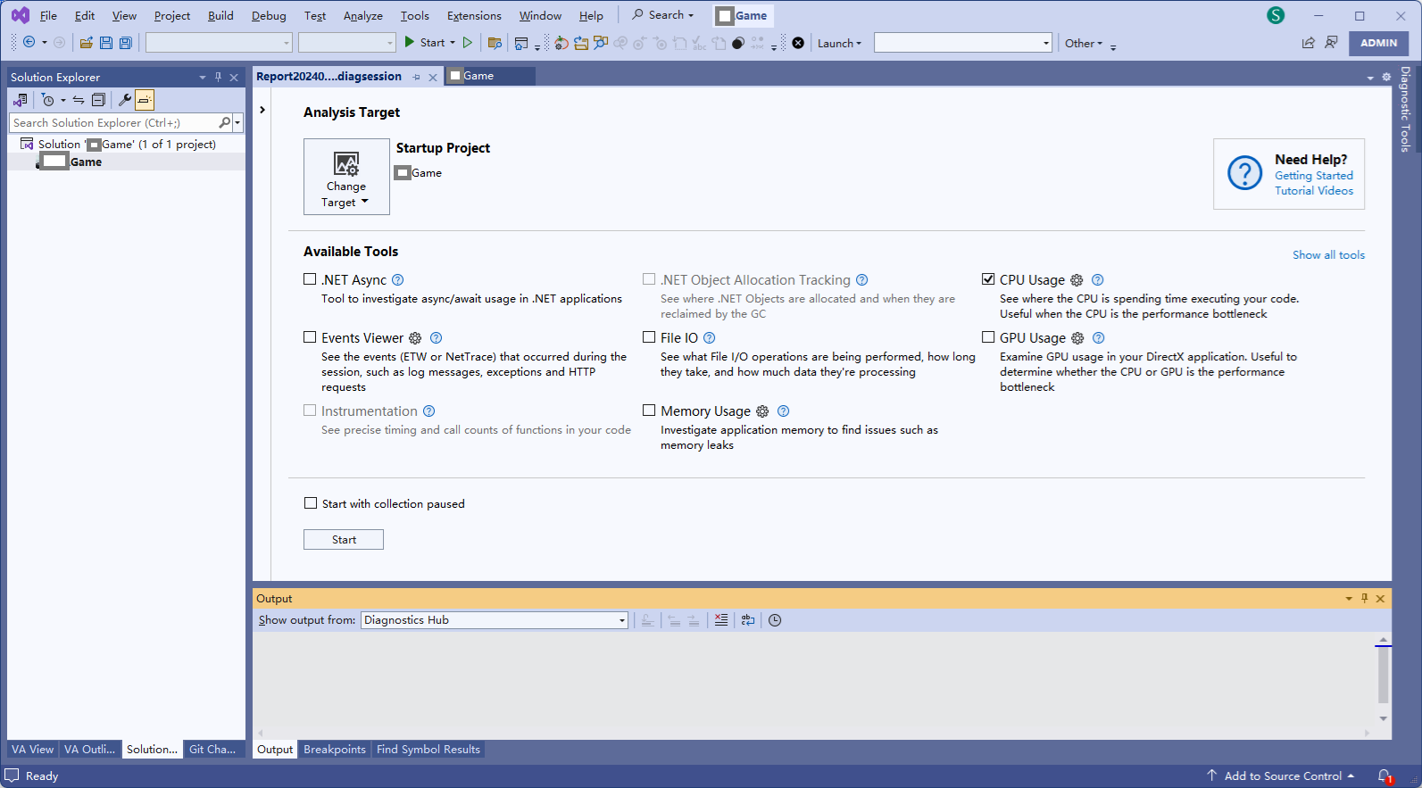
Task: Toggle word wrap icon in Output panel
Action: (748, 620)
